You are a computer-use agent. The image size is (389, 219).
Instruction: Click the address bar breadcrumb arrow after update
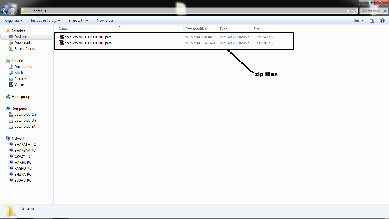point(45,11)
